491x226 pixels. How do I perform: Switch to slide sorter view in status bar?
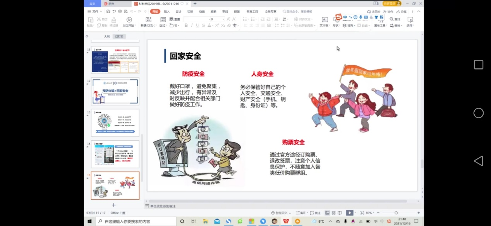(x=333, y=213)
